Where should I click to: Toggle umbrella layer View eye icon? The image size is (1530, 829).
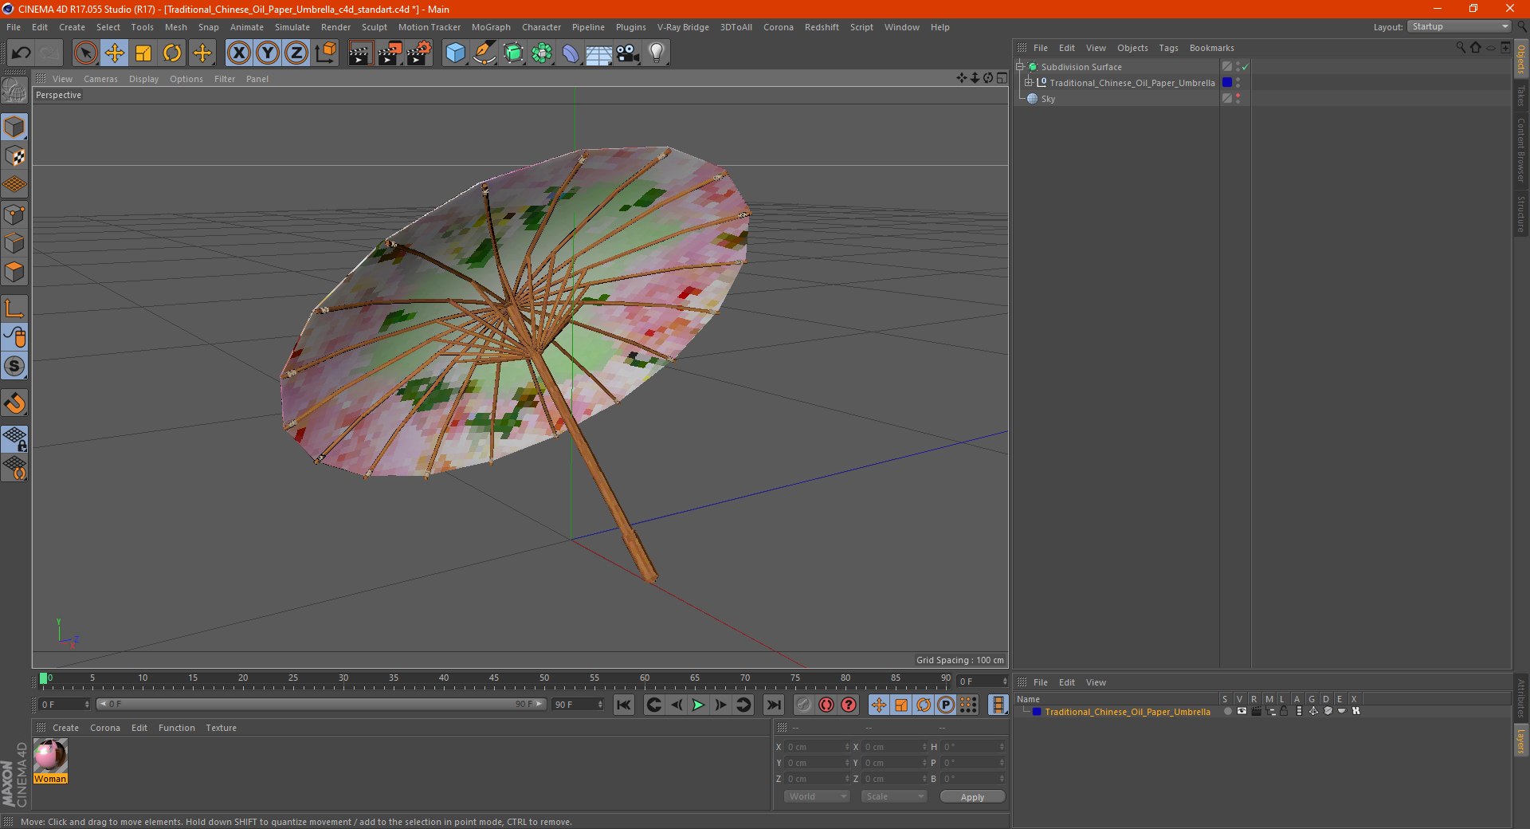(1242, 711)
